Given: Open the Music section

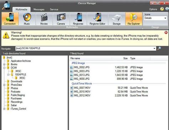Looking at the screenshot, I should 27,19.
